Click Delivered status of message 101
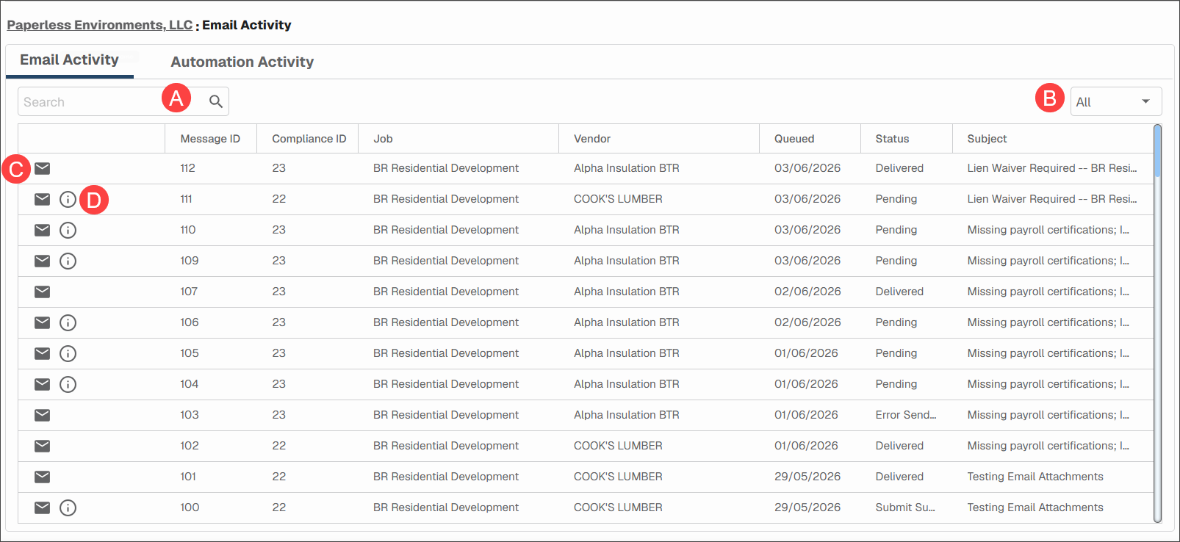This screenshot has height=542, width=1180. coord(899,477)
